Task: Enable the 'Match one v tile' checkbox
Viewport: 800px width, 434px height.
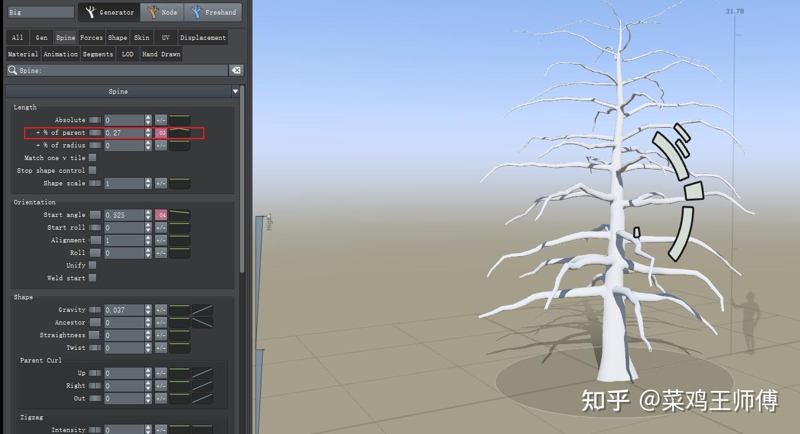Action: click(x=94, y=158)
